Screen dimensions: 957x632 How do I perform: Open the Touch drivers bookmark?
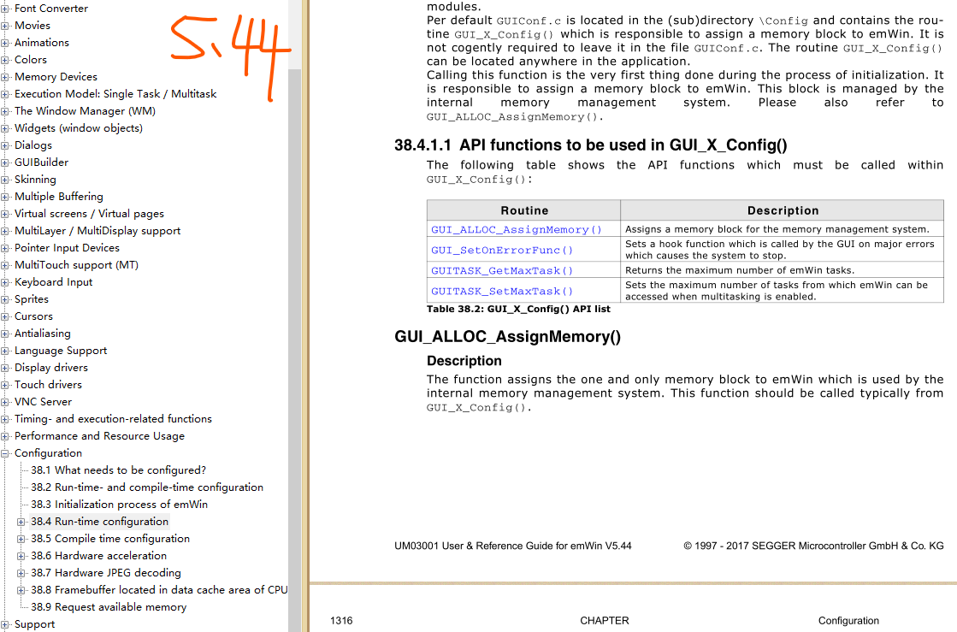pos(48,384)
